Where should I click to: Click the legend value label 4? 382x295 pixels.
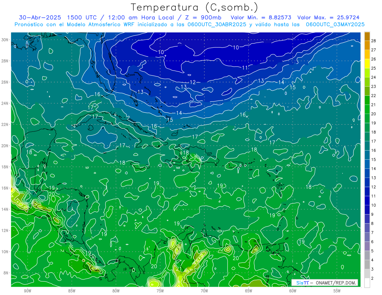click(x=372, y=260)
